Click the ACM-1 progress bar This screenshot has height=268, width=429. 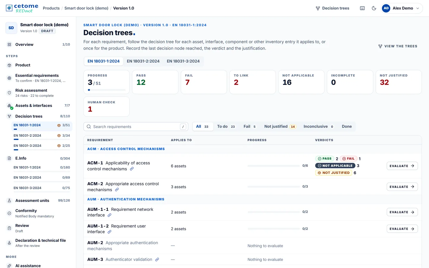point(273,166)
